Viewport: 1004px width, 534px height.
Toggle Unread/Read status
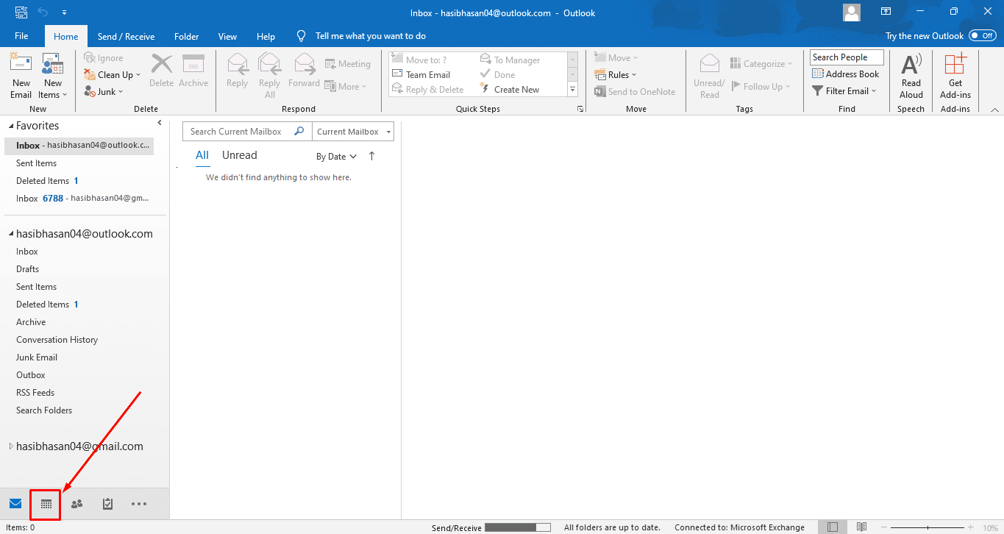[709, 76]
